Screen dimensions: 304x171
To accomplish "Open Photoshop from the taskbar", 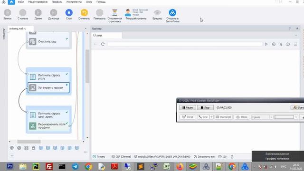I will click(9, 166).
